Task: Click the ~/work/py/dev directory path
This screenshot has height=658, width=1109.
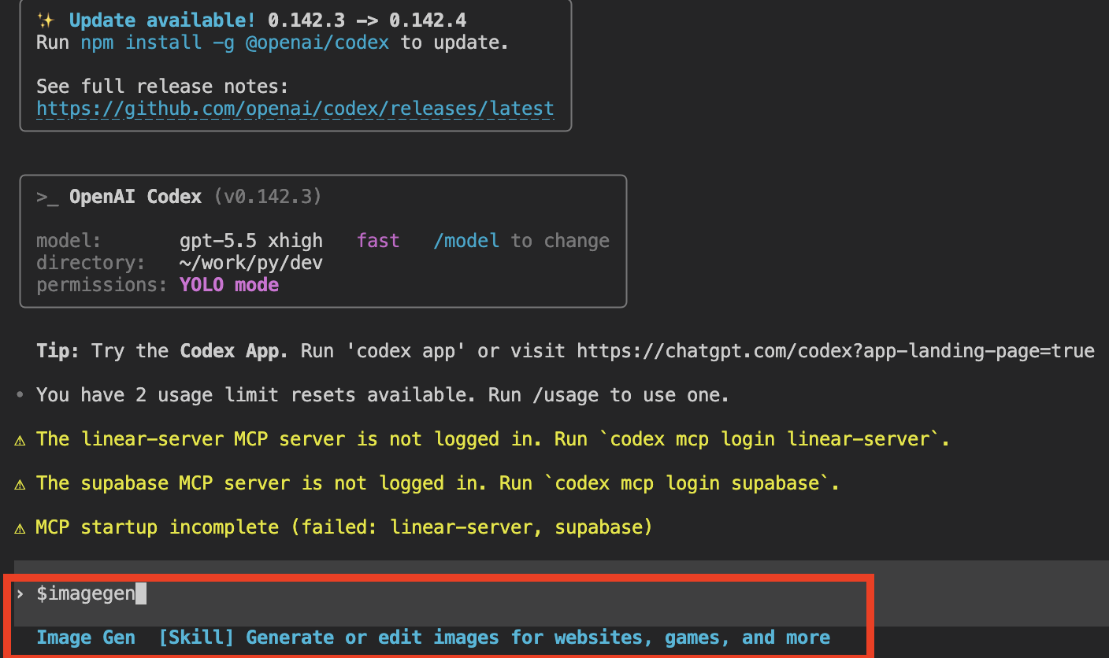Action: 251,263
